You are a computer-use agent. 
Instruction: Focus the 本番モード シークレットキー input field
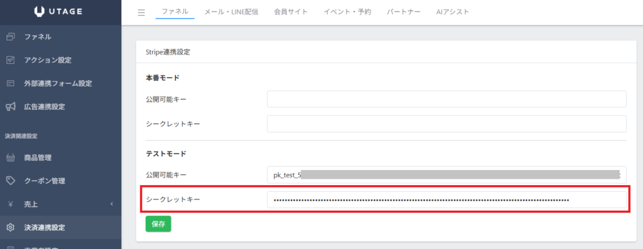click(446, 124)
